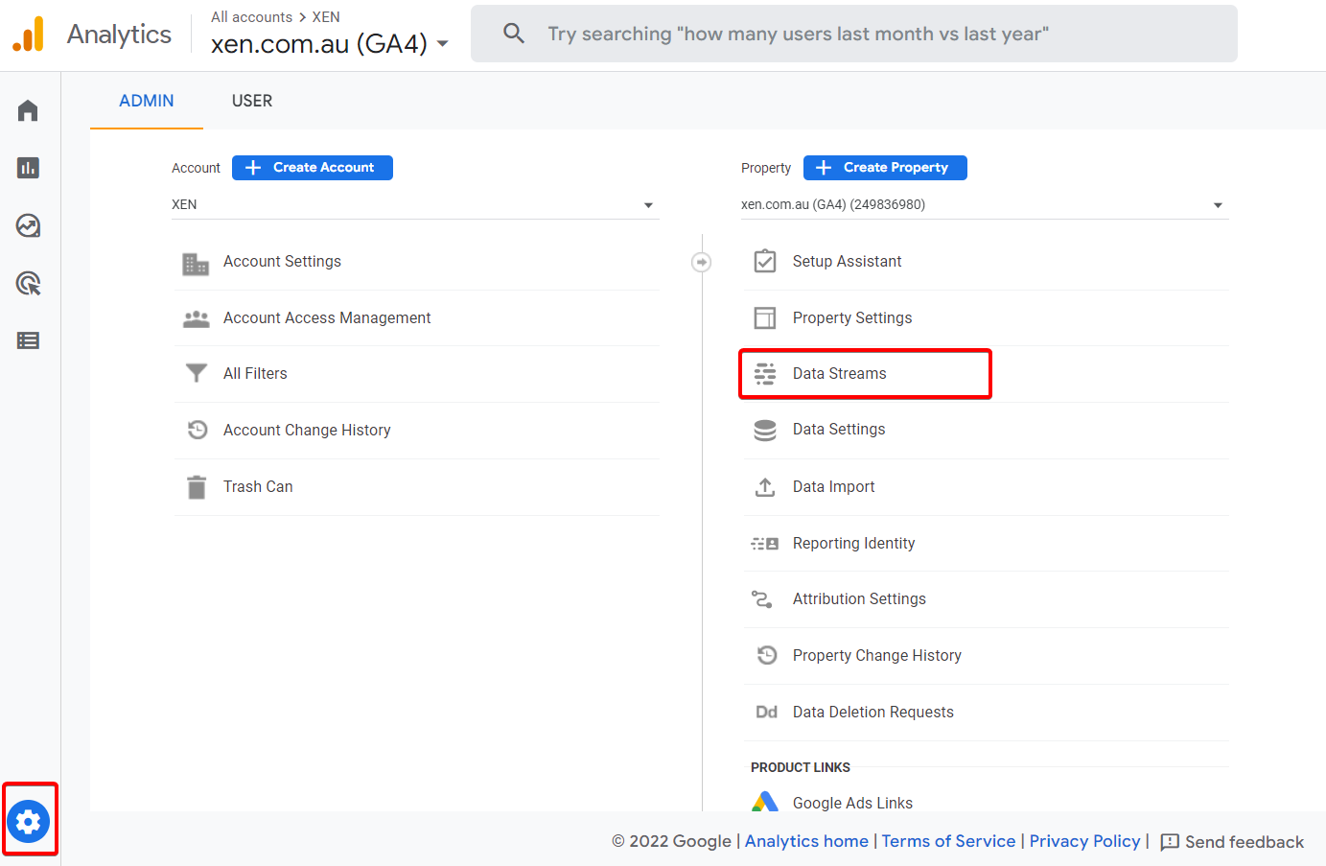Click the search magnifier icon

pyautogui.click(x=514, y=34)
